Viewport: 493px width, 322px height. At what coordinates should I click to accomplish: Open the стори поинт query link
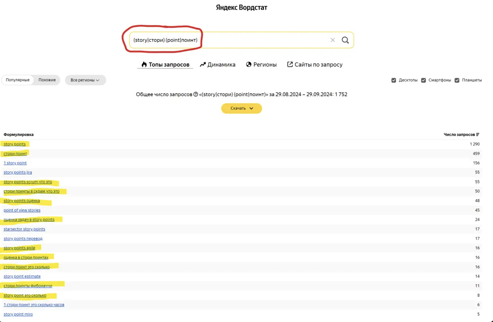(15, 153)
